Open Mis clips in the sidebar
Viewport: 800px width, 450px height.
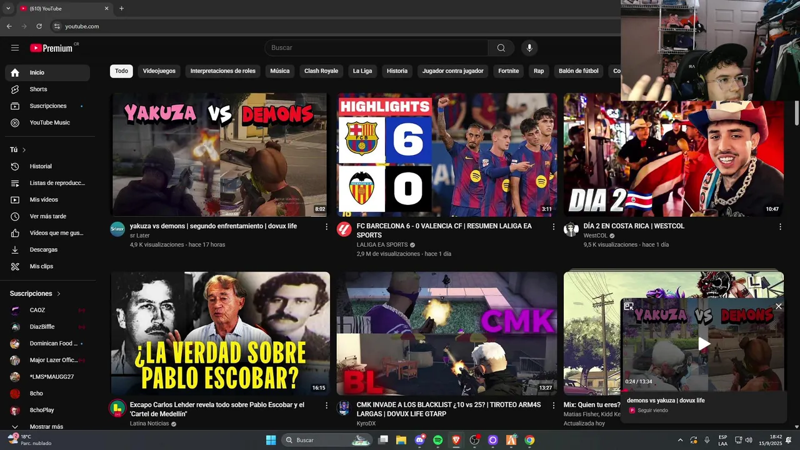47,266
